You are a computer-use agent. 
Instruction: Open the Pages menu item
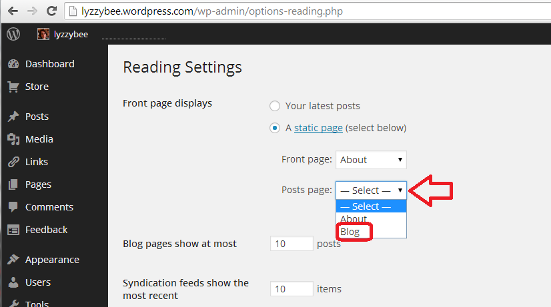tap(38, 184)
